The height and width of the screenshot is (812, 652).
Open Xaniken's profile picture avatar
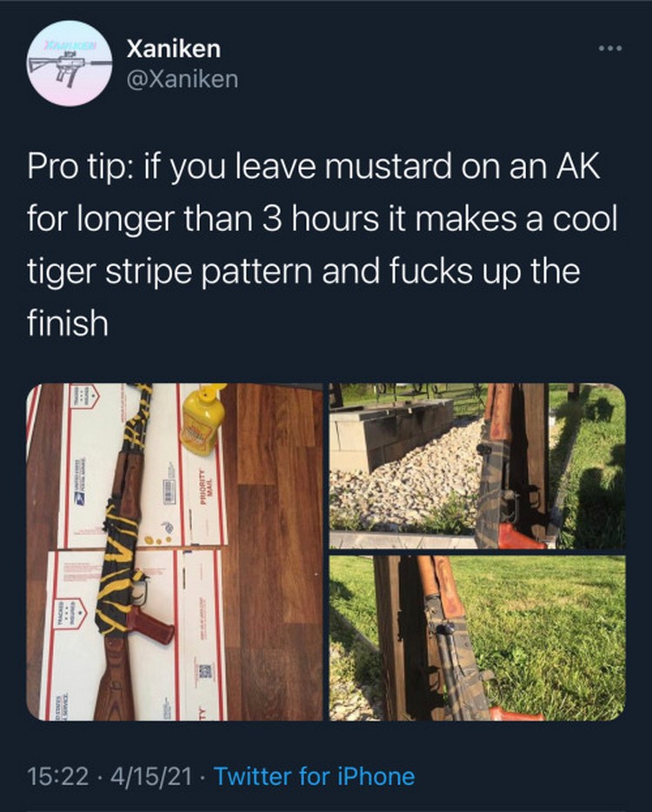coord(70,63)
